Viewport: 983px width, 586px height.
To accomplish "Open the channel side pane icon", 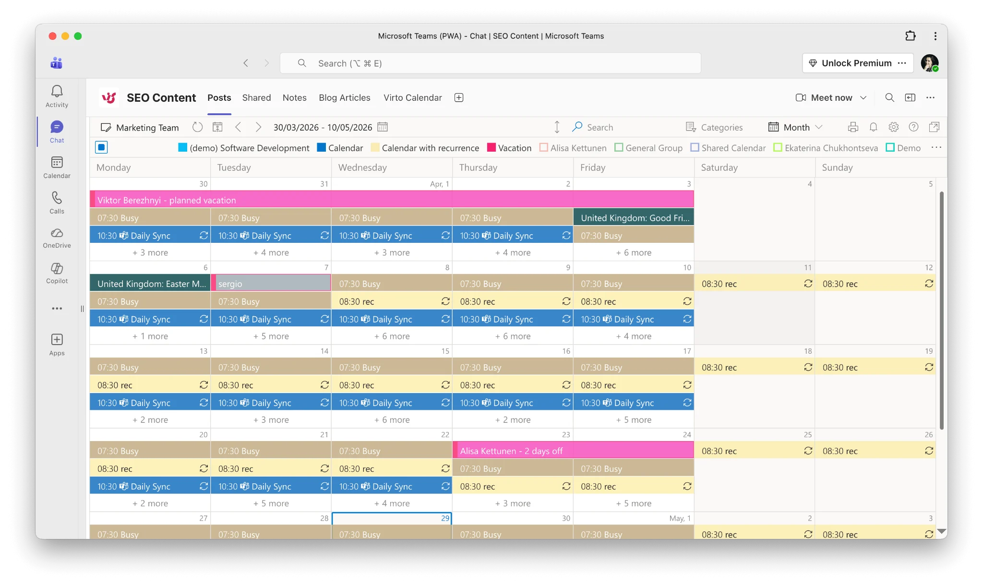I will pyautogui.click(x=910, y=97).
